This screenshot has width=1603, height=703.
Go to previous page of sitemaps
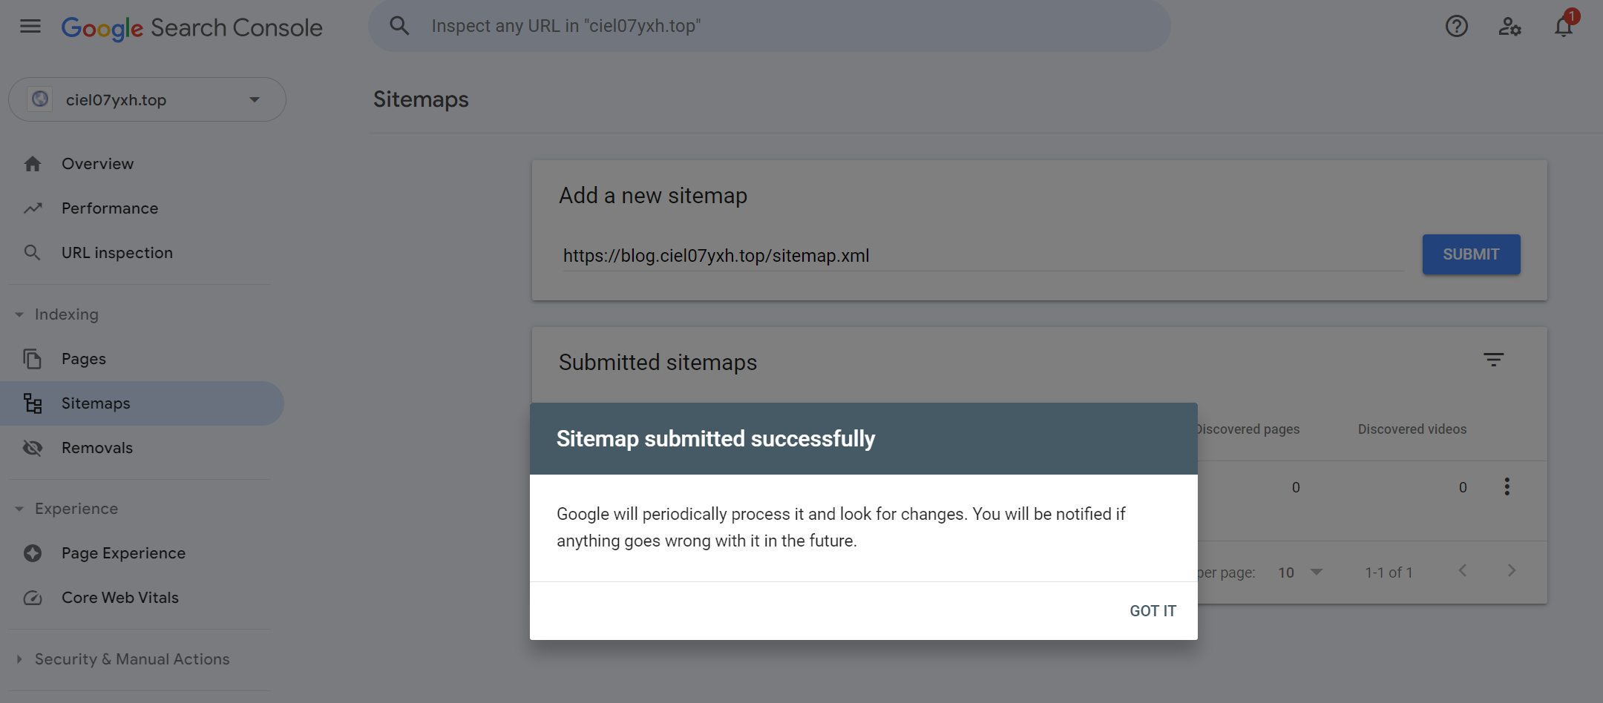[1463, 571]
